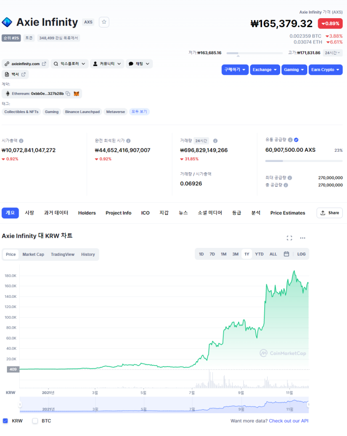
Task: Select the 1D time range
Action: tap(201, 254)
